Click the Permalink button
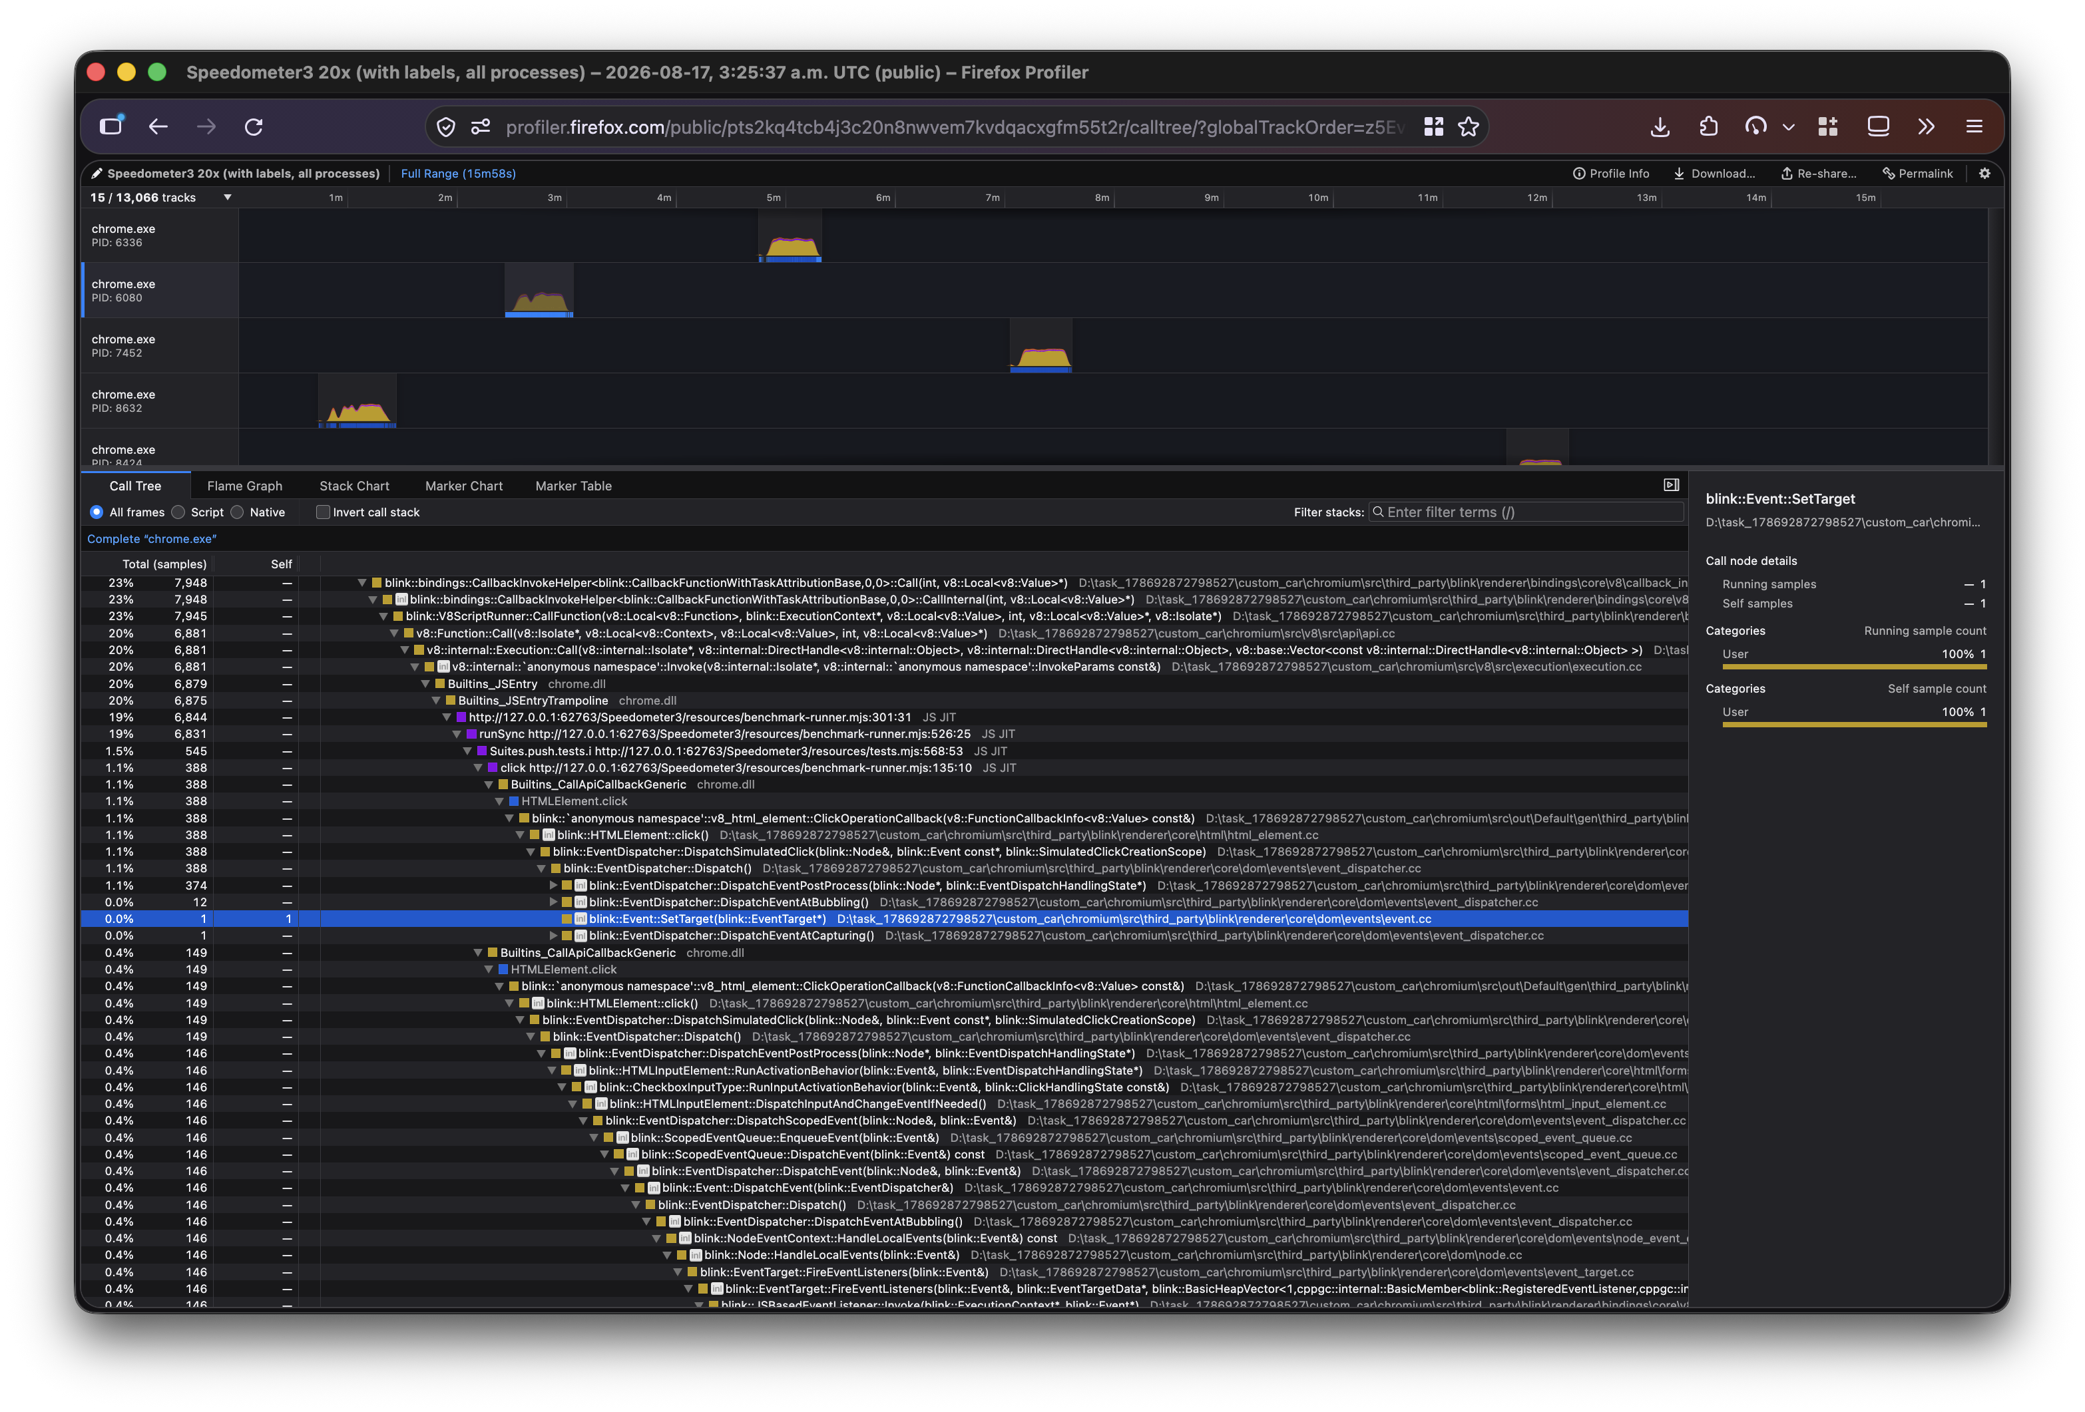The height and width of the screenshot is (1412, 2085). [x=1917, y=174]
